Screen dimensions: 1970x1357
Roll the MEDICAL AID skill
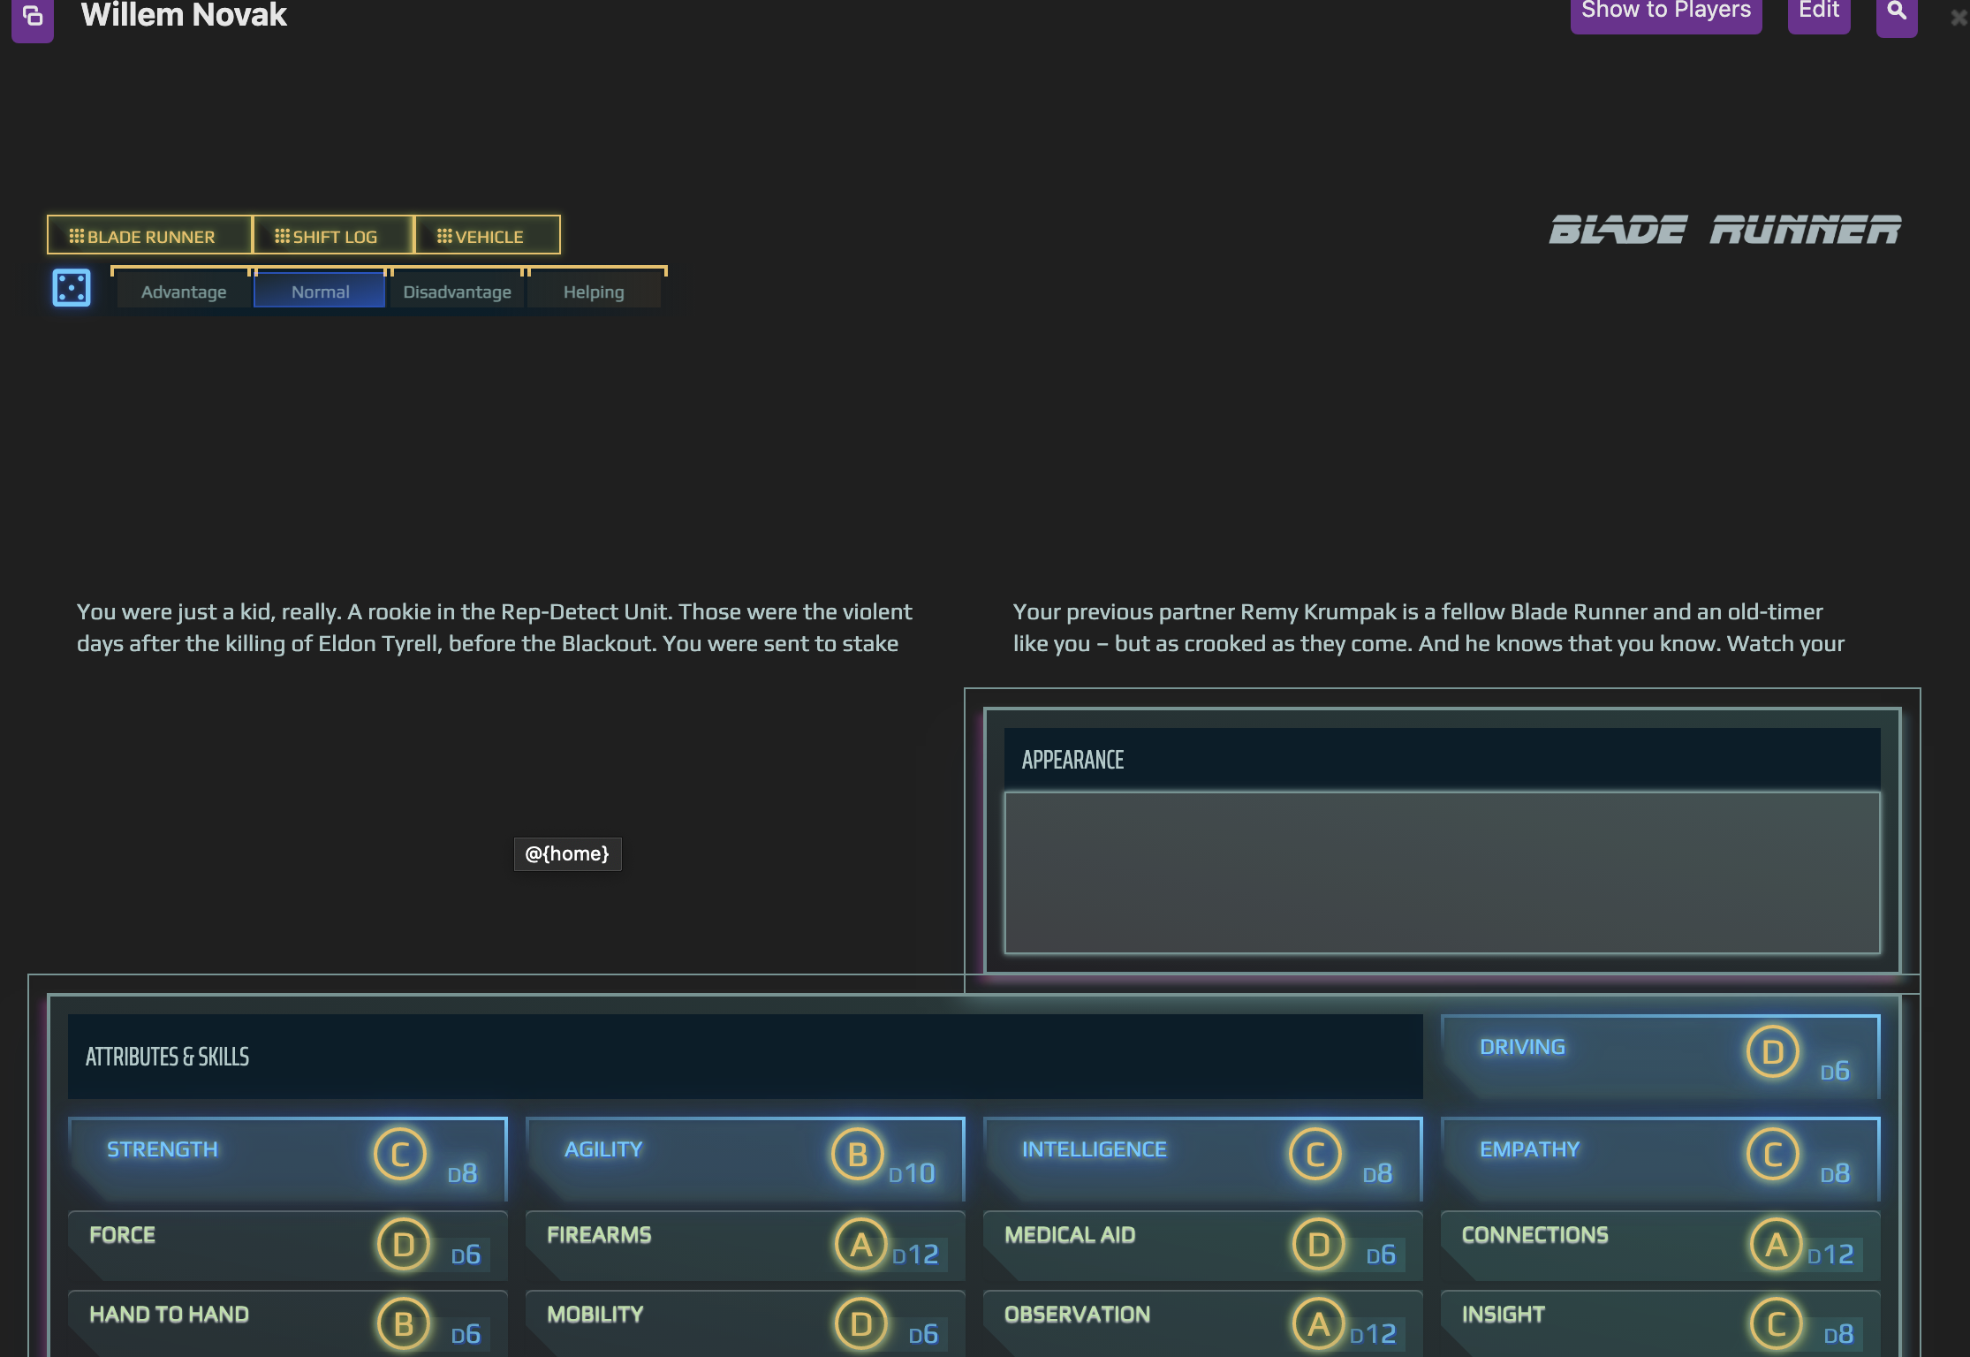[1070, 1235]
